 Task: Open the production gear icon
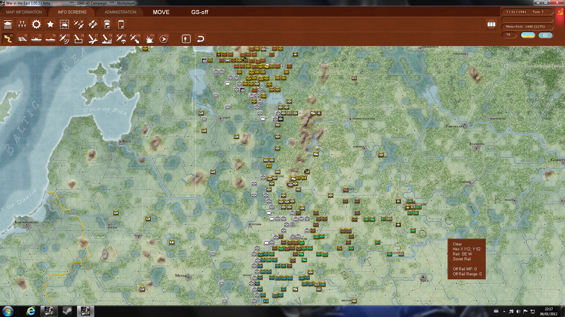point(36,24)
